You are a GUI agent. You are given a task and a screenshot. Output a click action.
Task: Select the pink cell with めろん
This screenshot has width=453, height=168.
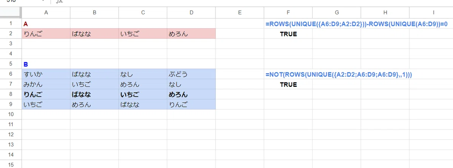191,34
